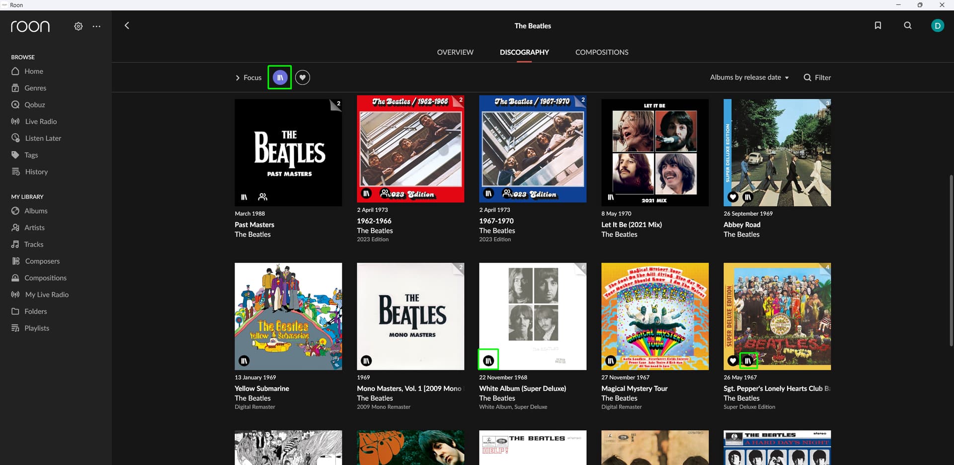Open the profile avatar D
Image resolution: width=954 pixels, height=465 pixels.
pos(938,25)
